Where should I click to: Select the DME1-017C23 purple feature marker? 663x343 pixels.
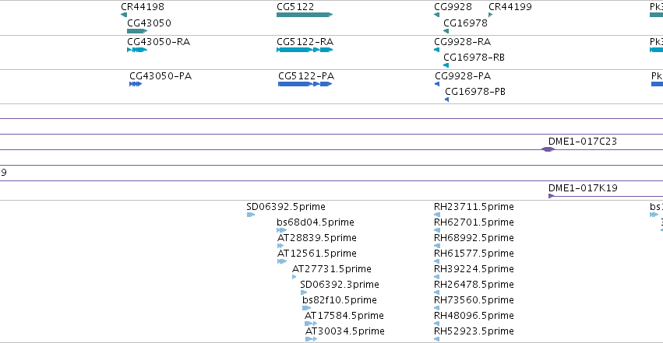pyautogui.click(x=548, y=149)
